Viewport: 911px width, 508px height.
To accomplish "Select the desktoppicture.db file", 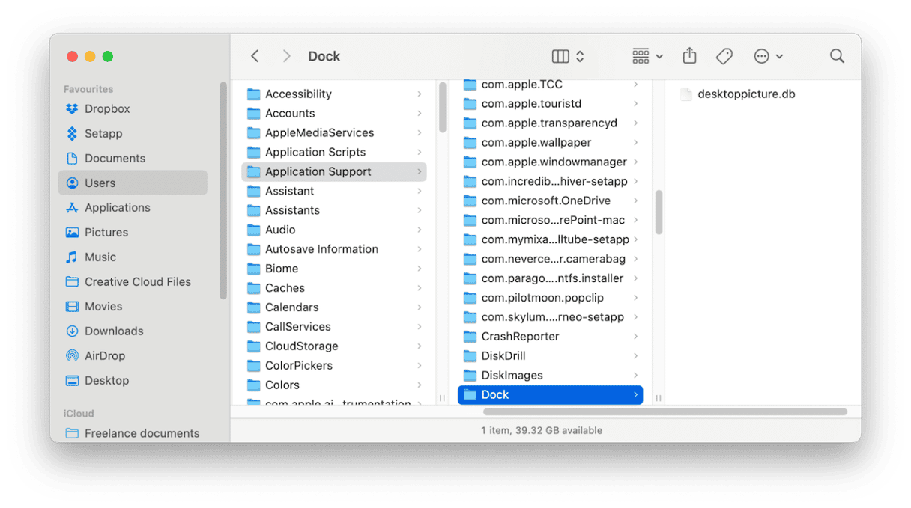I will 745,94.
